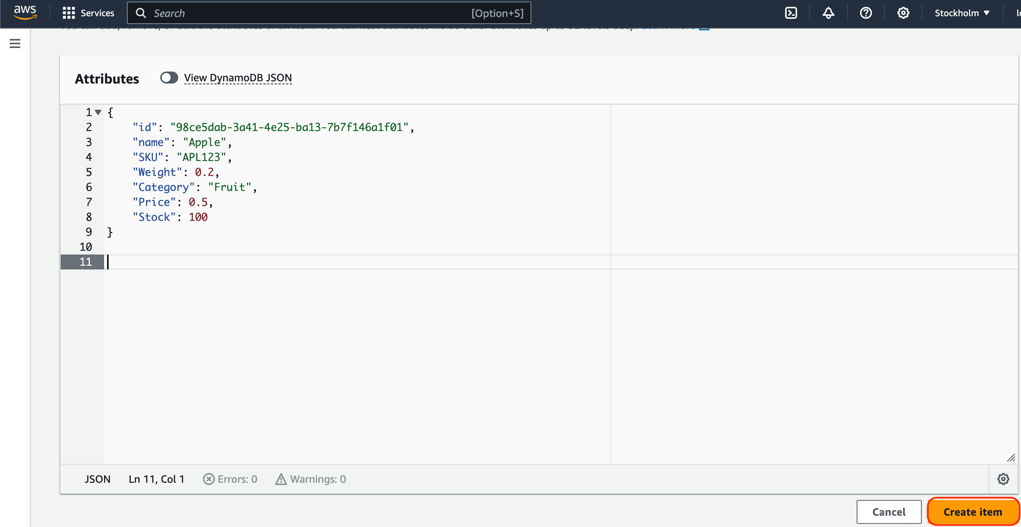
Task: Focus the AWS search input field
Action: tap(329, 13)
